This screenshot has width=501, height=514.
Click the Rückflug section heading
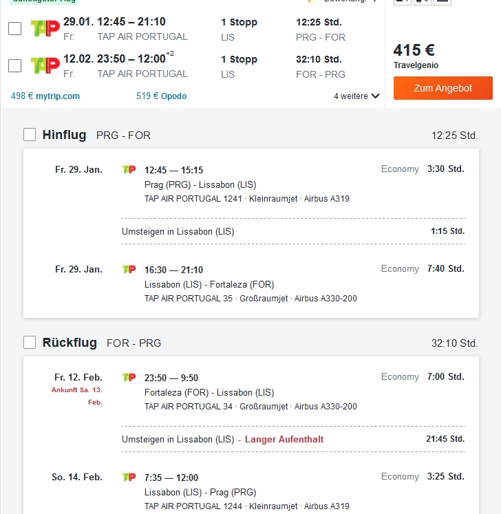[70, 343]
